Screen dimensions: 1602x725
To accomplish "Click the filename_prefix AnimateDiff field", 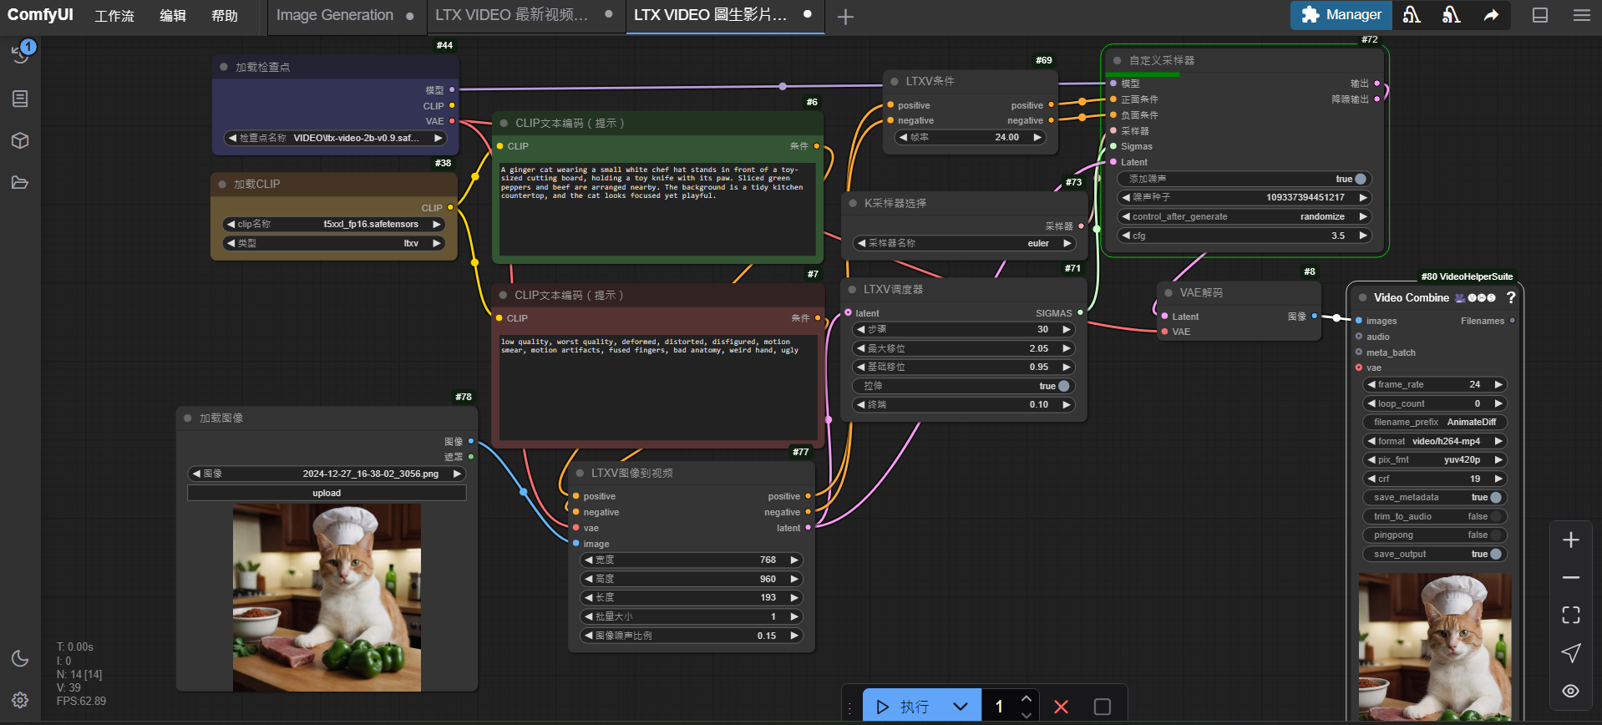I will 1434,422.
